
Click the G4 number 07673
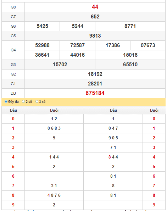click(x=148, y=45)
